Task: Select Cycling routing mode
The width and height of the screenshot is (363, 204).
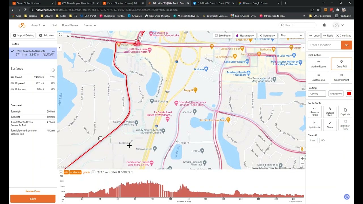Action: [317, 93]
